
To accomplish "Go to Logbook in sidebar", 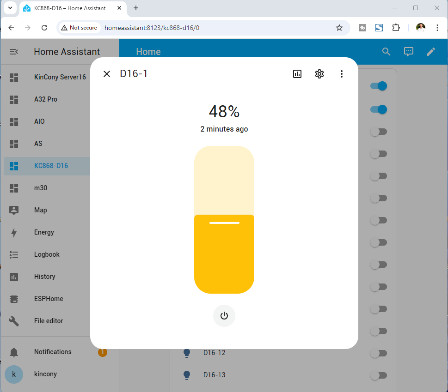I will coord(47,254).
